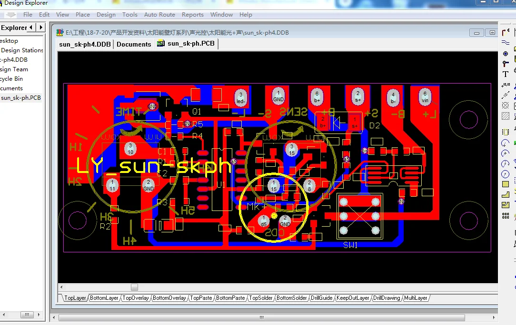Open the Auto Route menu
Image resolution: width=516 pixels, height=325 pixels.
(x=159, y=15)
